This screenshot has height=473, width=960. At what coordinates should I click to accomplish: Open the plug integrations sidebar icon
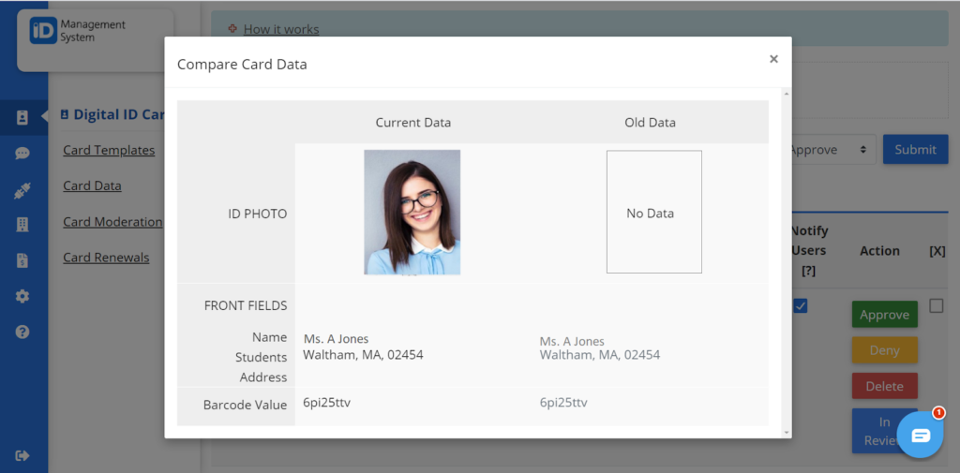[22, 191]
